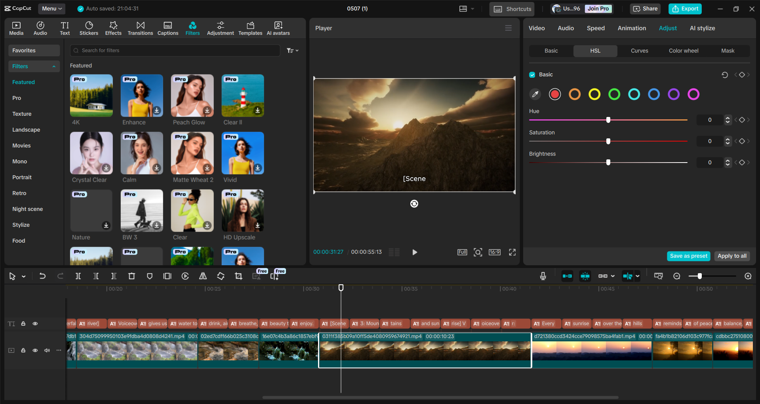Mute the video track audio

[47, 350]
